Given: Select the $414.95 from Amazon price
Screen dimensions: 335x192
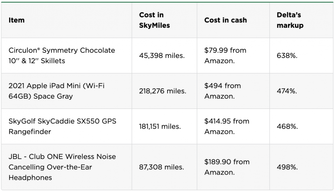Looking at the screenshot, I should tap(227, 126).
